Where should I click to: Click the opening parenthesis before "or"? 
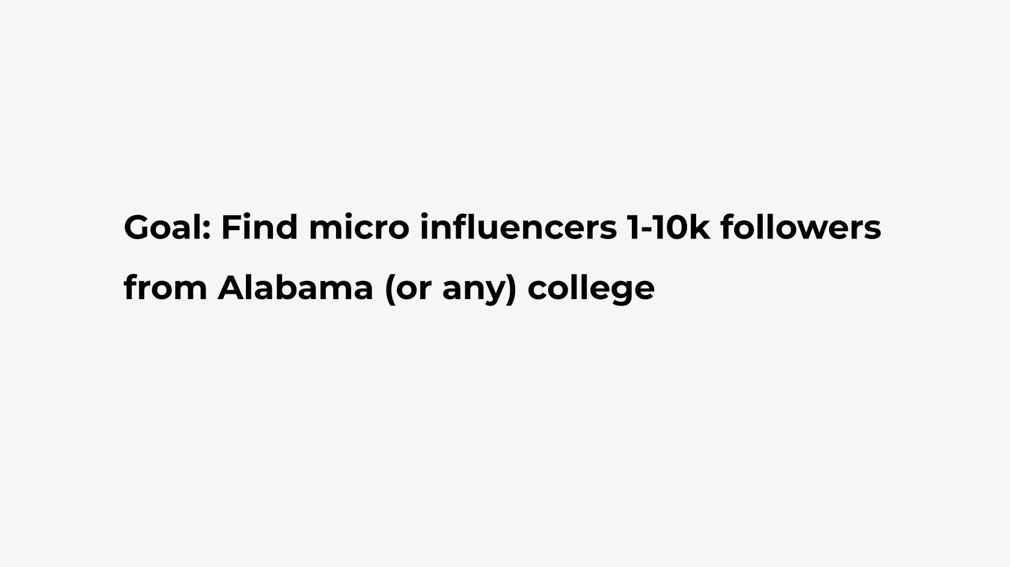click(390, 290)
